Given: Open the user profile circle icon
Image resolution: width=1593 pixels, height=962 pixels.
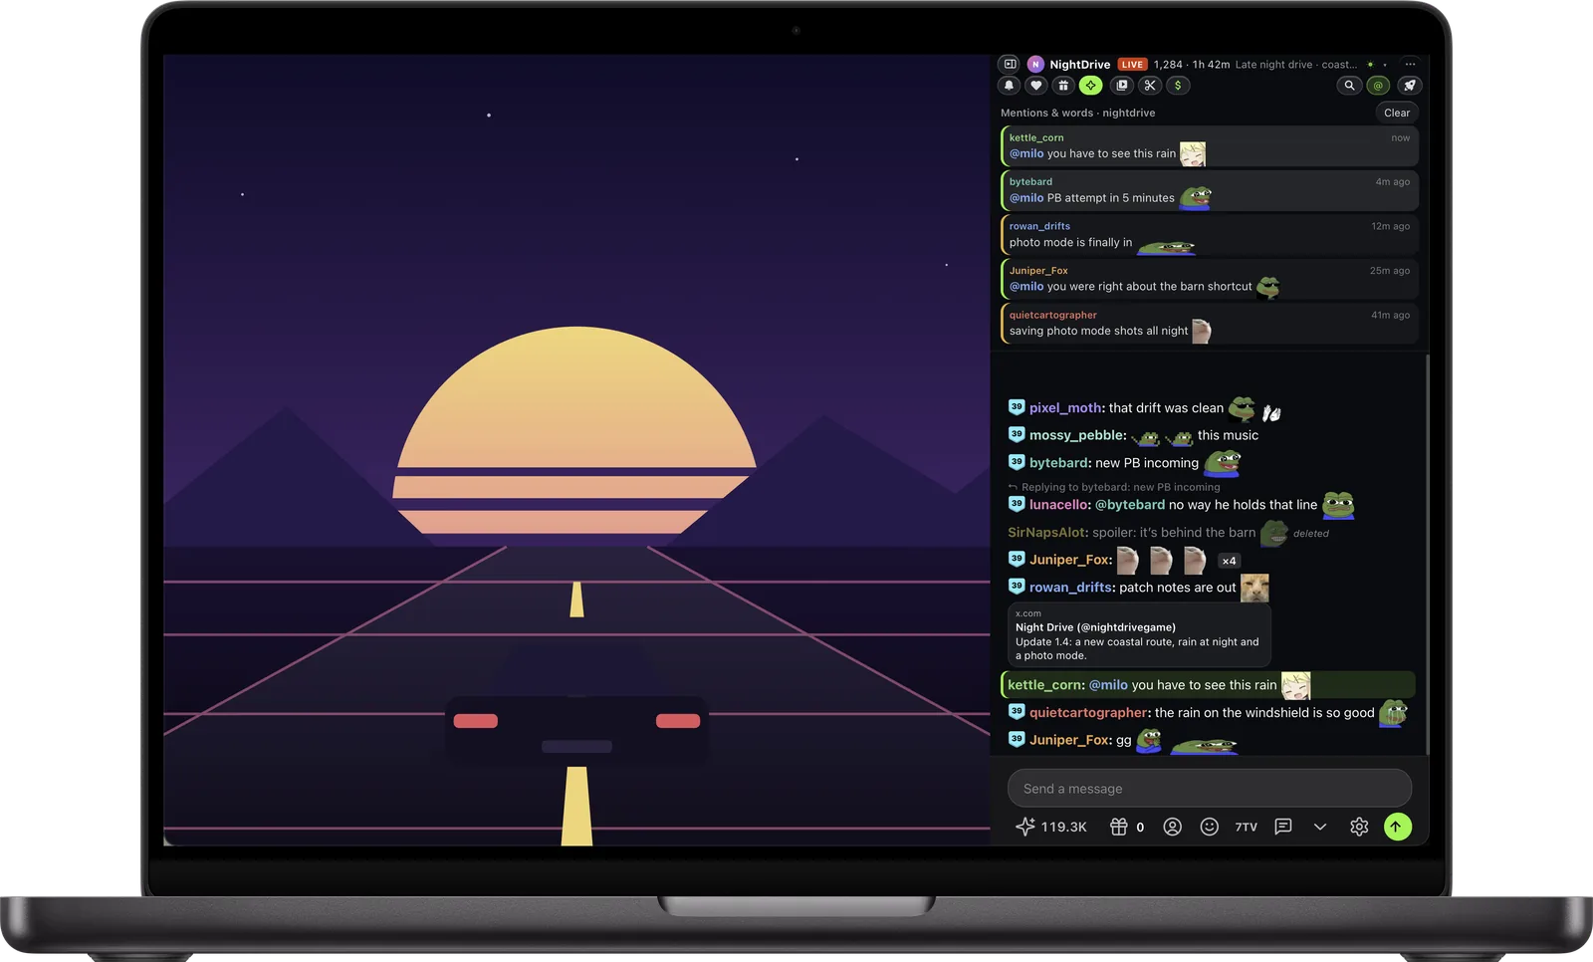Looking at the screenshot, I should click(1173, 827).
